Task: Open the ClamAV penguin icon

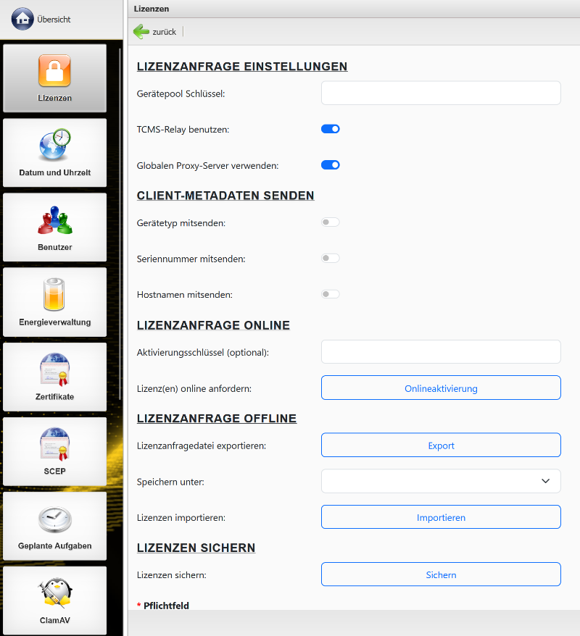Action: pyautogui.click(x=54, y=593)
